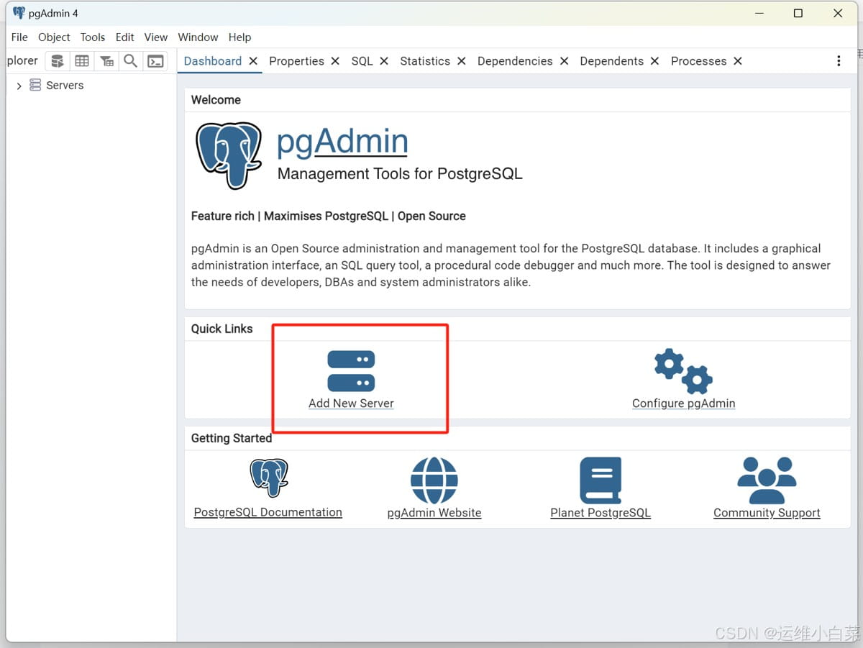
Task: Open the Tools menu
Action: (x=93, y=37)
